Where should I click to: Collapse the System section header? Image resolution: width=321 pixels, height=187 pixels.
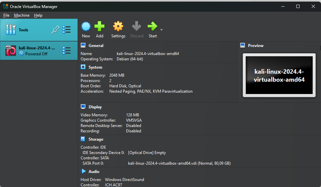tap(95, 67)
